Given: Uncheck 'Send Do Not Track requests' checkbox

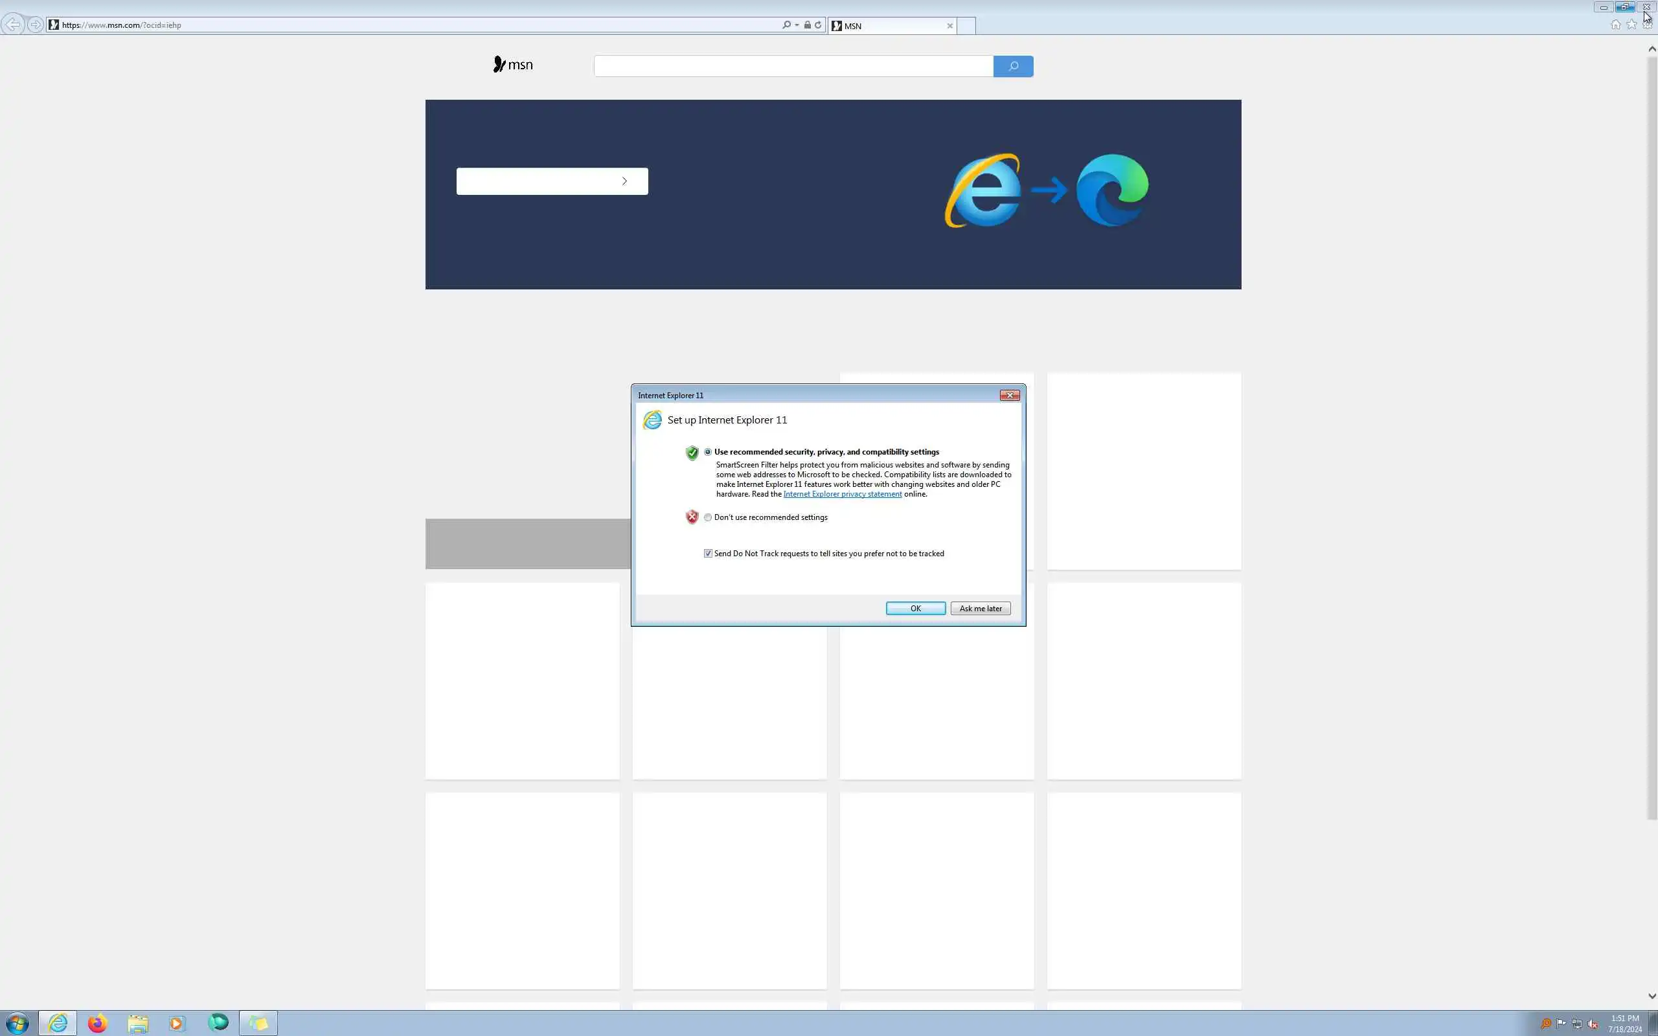Looking at the screenshot, I should click(708, 553).
